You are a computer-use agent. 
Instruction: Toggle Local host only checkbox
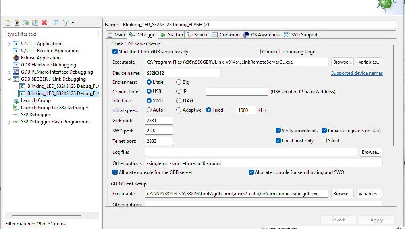click(x=278, y=141)
